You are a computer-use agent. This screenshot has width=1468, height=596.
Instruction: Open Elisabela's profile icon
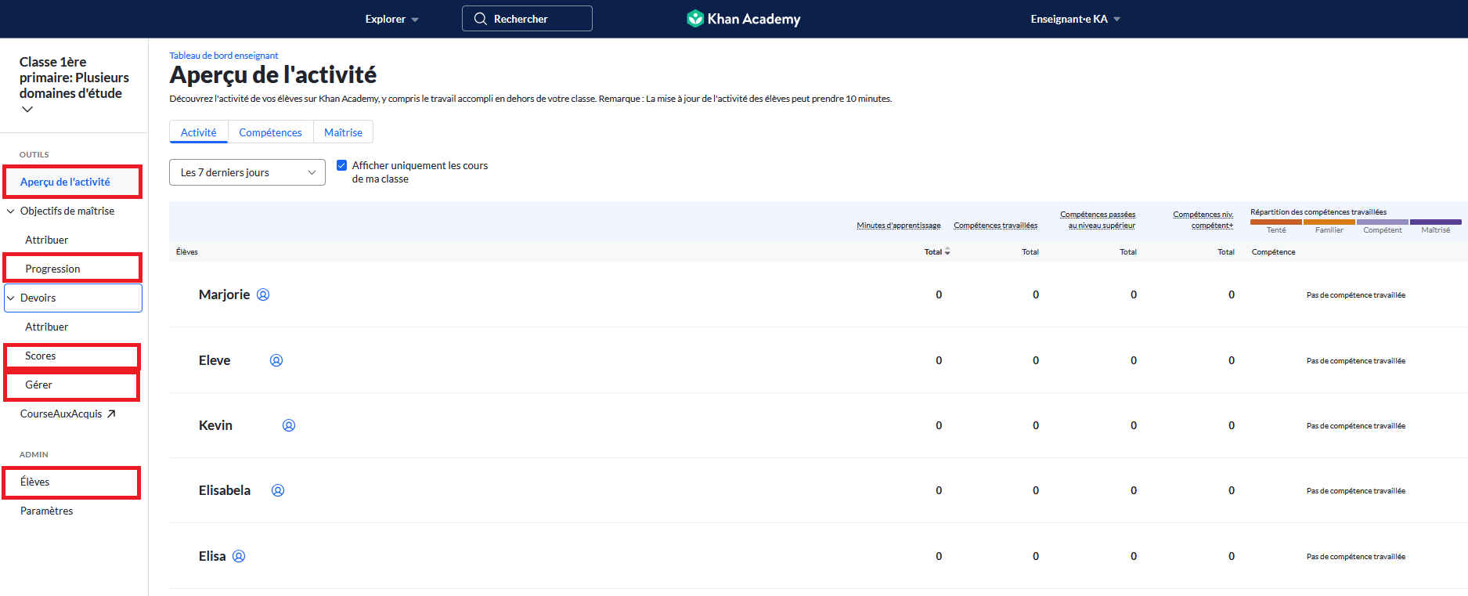pos(278,490)
